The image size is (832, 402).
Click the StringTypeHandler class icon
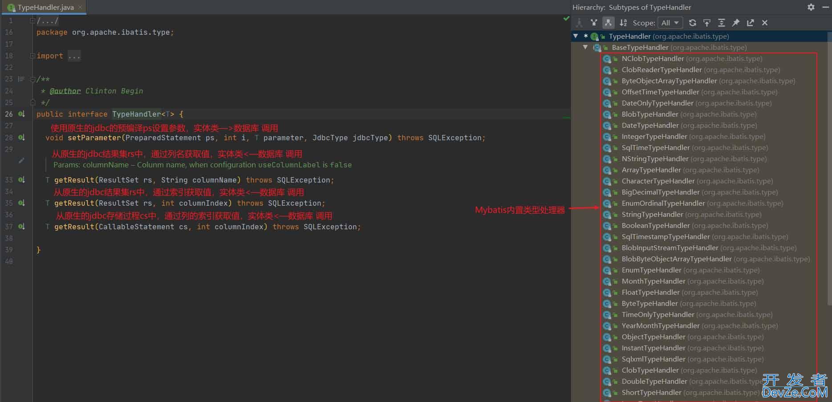(x=607, y=215)
